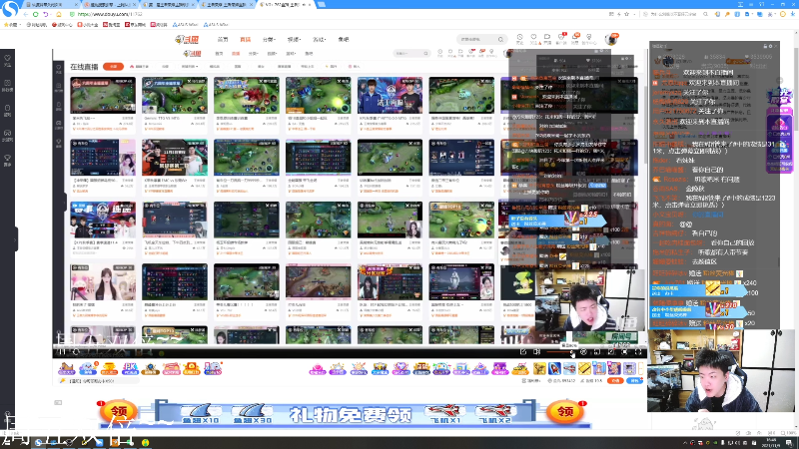Click the 首页 tab inside the streamed page

click(x=219, y=54)
